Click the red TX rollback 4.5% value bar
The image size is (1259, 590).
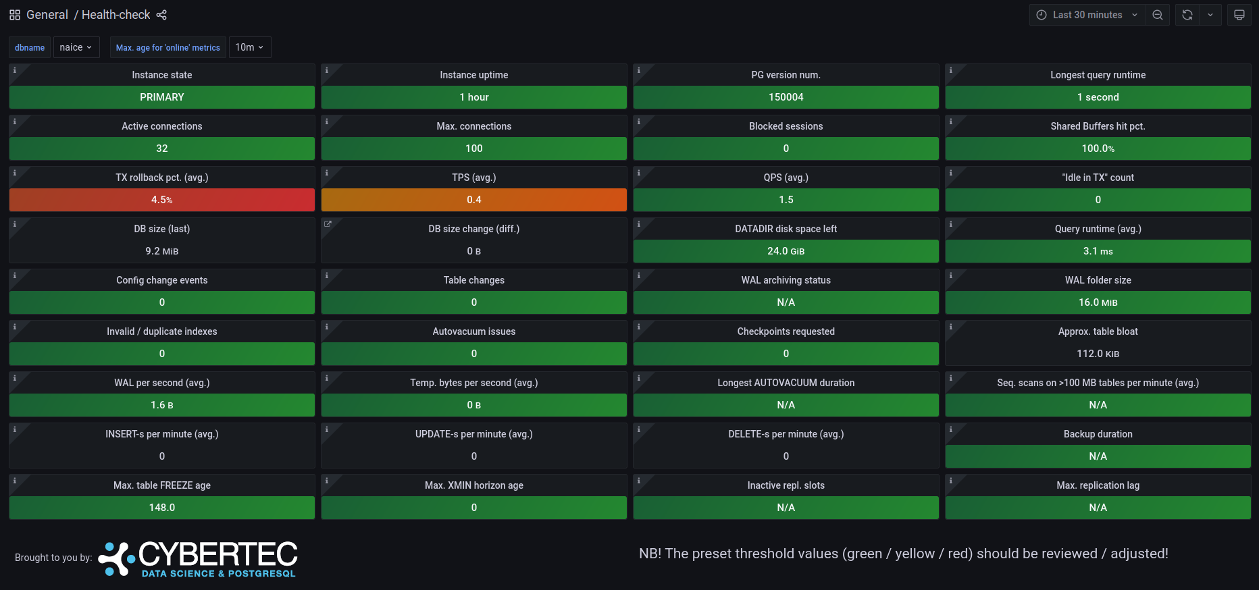[162, 200]
